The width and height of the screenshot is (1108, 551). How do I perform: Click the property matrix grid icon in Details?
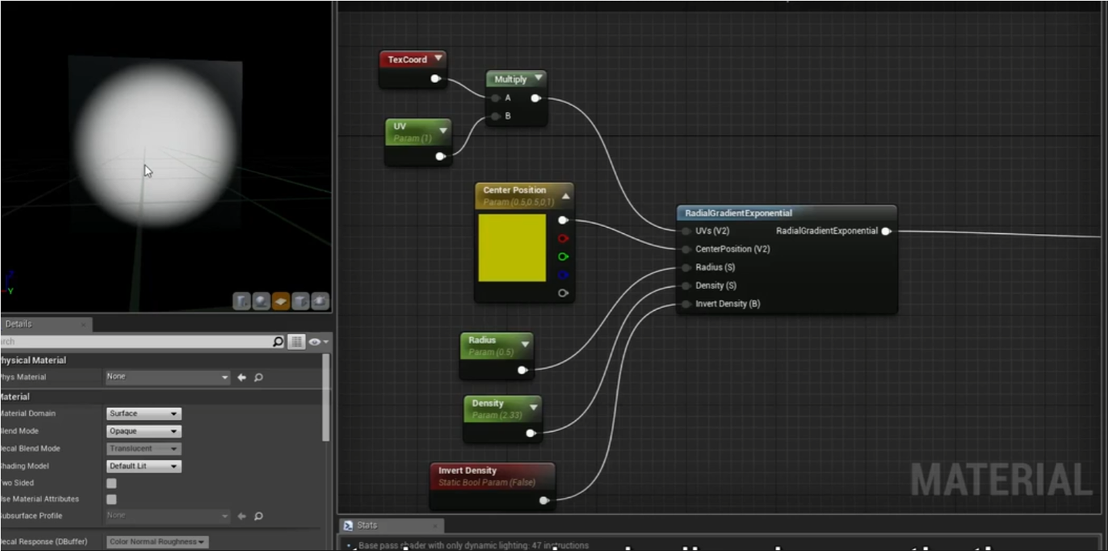click(296, 342)
